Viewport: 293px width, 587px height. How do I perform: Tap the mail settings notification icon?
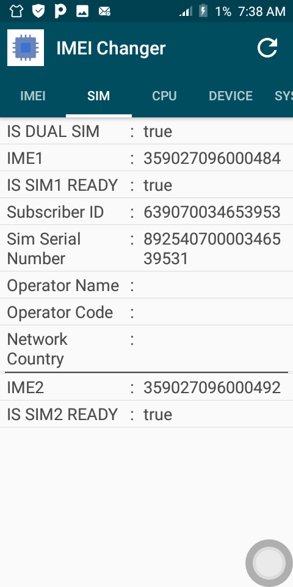[x=104, y=11]
